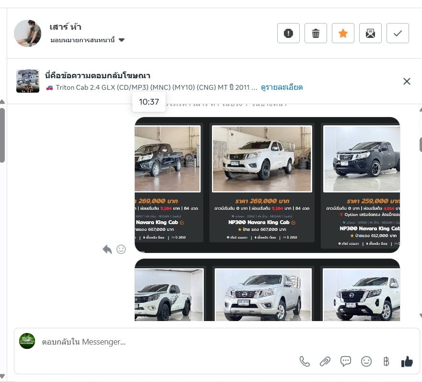Click the 10:37 timestamp tooltip
Image resolution: width=422 pixels, height=382 pixels.
(149, 102)
